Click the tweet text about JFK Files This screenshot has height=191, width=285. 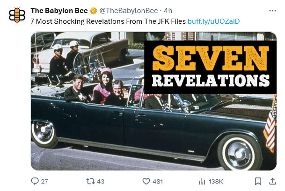[x=108, y=21]
